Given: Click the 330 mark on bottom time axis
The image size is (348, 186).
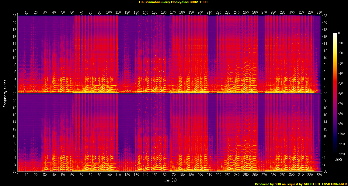Looking at the screenshot, I should 319,175.
